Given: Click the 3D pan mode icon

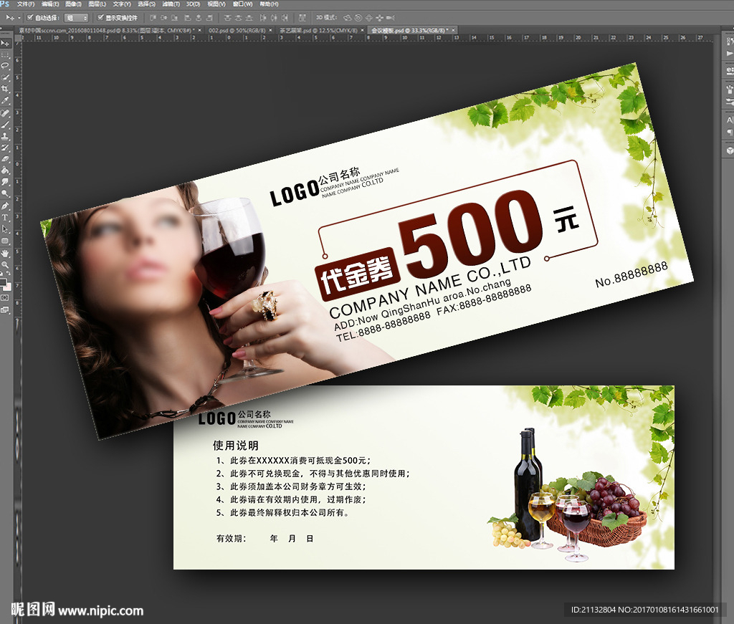Looking at the screenshot, I should coord(369,18).
